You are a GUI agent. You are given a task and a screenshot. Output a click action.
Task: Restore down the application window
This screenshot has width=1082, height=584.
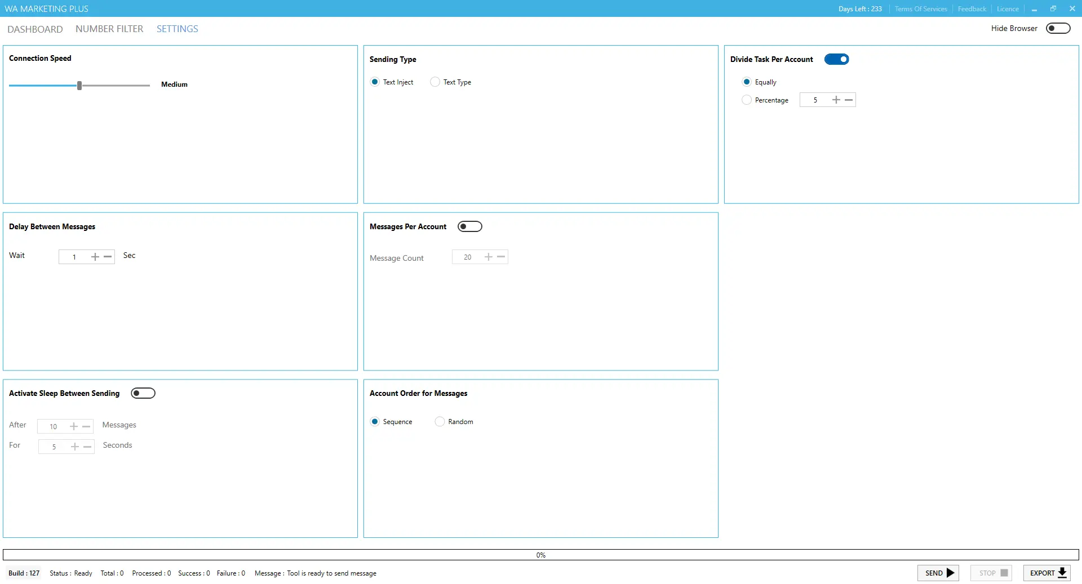click(1053, 8)
